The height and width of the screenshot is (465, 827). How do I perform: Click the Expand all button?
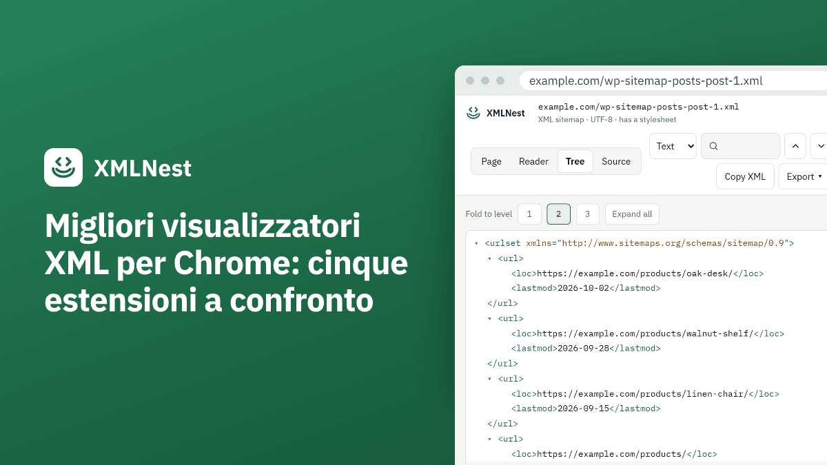tap(632, 214)
